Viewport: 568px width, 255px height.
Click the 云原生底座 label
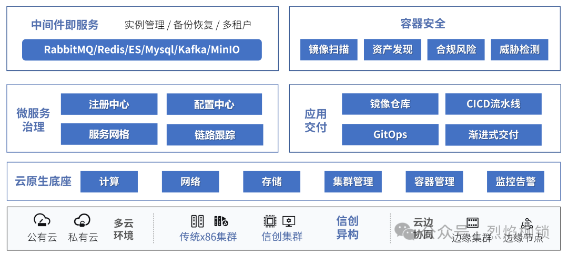[x=43, y=181]
